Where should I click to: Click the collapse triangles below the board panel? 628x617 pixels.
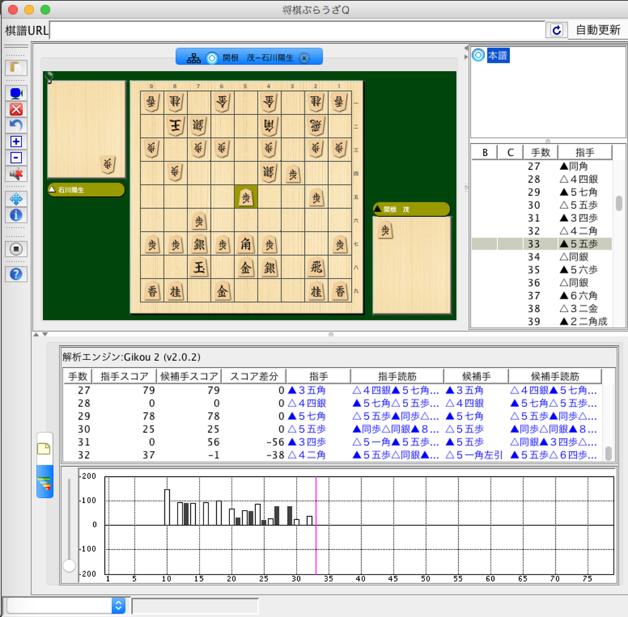click(40, 334)
